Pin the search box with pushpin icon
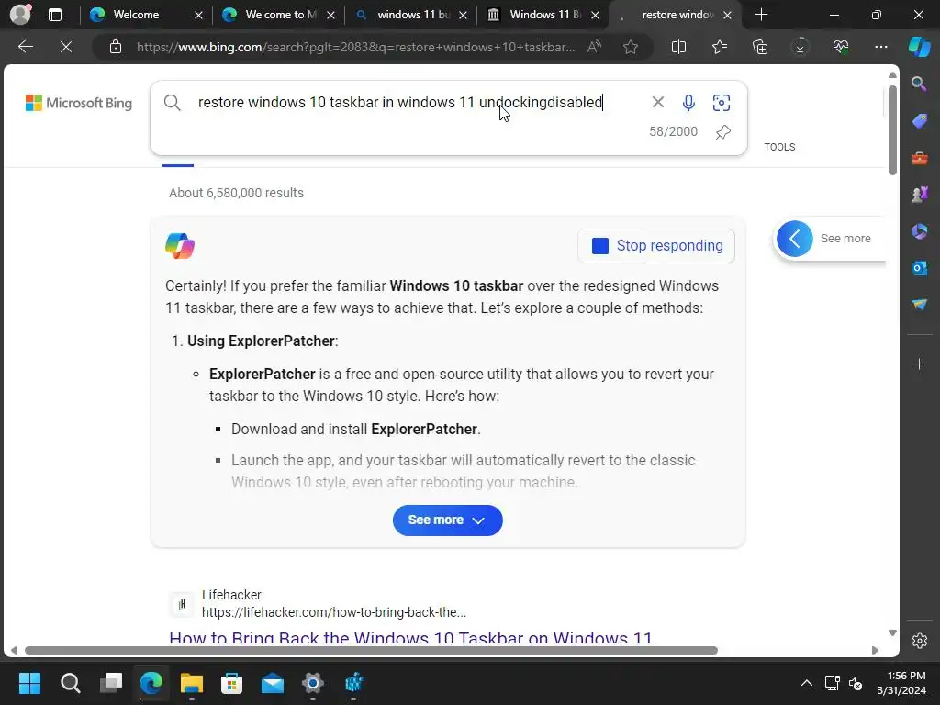940x705 pixels. pyautogui.click(x=723, y=132)
